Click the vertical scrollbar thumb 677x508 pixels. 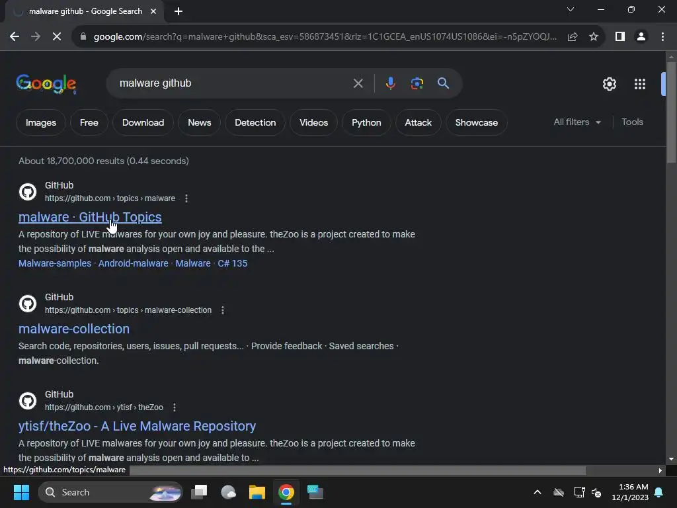671,112
